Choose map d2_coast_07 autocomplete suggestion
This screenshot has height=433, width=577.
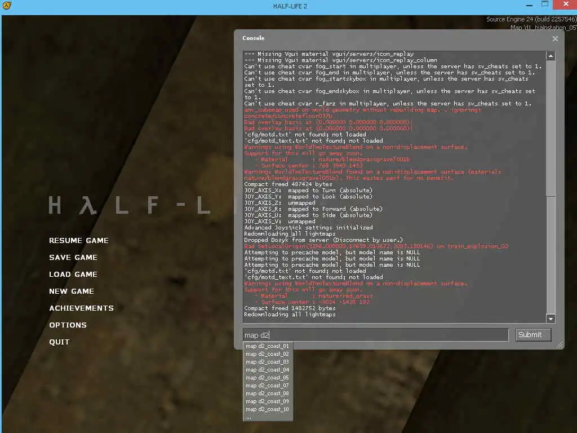pos(268,386)
